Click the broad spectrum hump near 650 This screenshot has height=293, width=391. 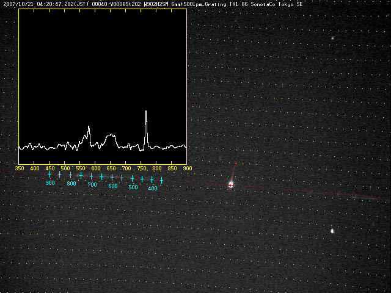pyautogui.click(x=111, y=135)
